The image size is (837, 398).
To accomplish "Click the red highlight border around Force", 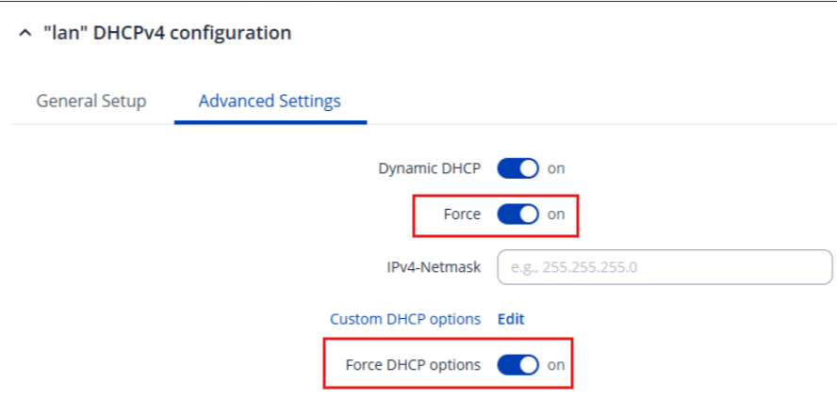I will click(x=414, y=215).
